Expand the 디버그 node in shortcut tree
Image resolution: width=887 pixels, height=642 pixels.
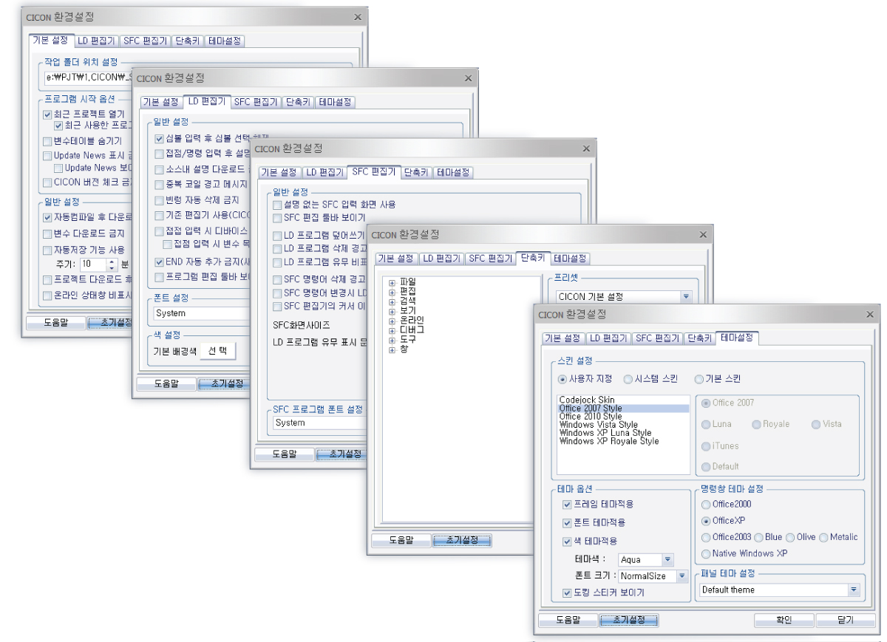click(x=392, y=330)
